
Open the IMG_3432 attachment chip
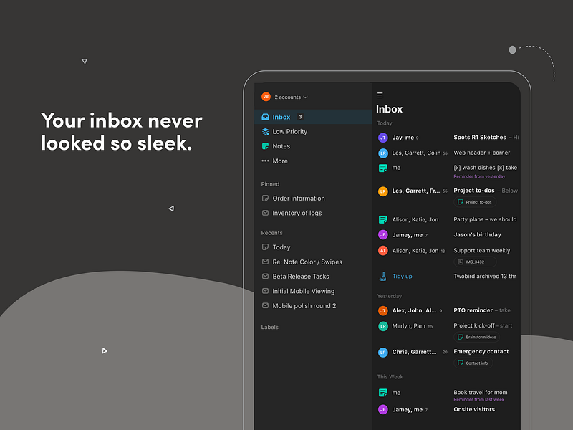tap(475, 262)
